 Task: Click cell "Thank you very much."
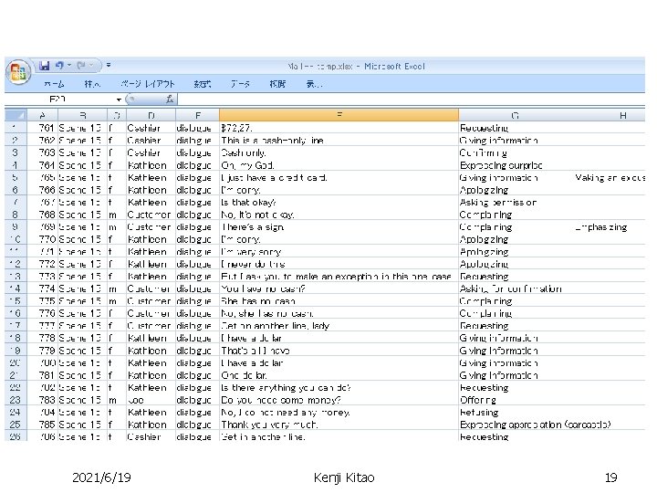pos(339,425)
